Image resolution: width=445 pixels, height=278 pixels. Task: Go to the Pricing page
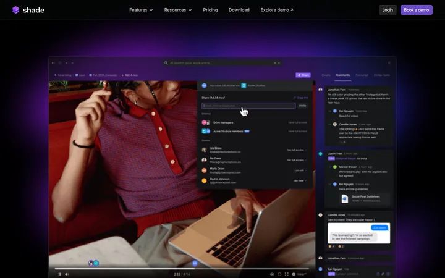(210, 10)
